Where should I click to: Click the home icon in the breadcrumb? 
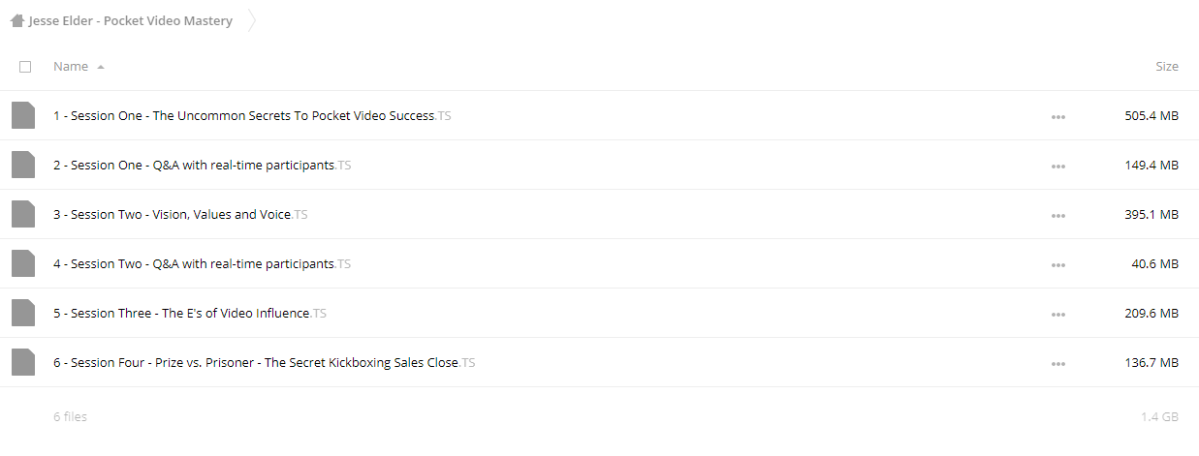(17, 20)
